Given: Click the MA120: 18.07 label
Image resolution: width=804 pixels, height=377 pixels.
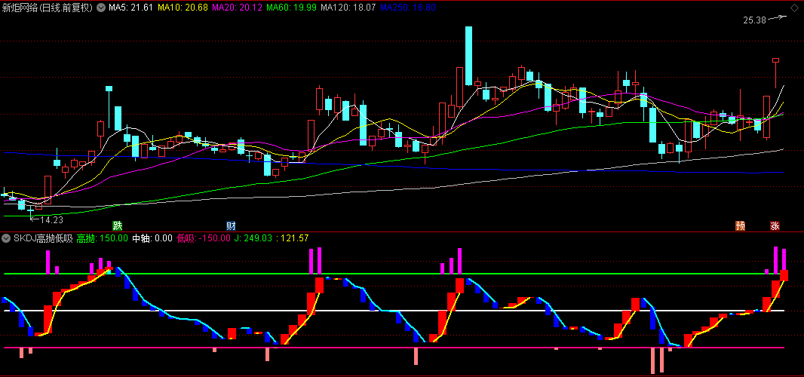Looking at the screenshot, I should [x=348, y=8].
